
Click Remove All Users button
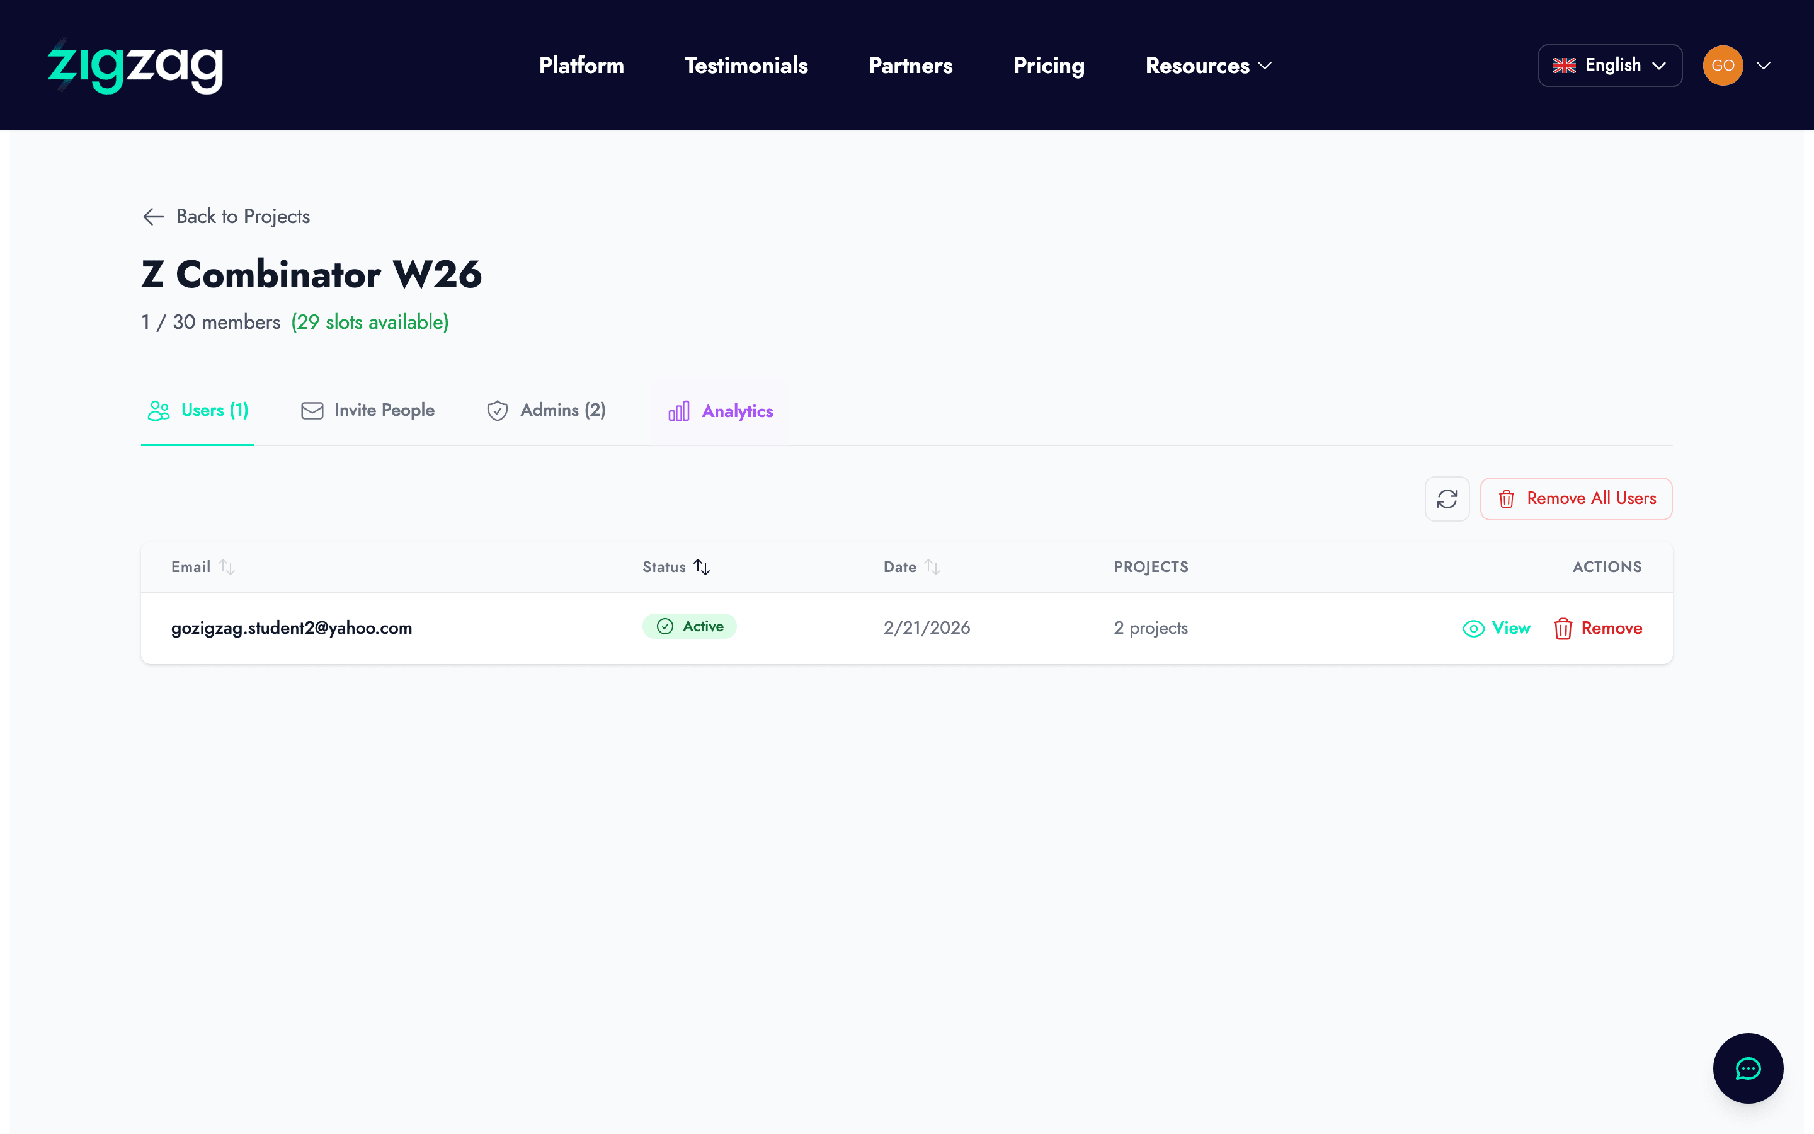pyautogui.click(x=1576, y=499)
